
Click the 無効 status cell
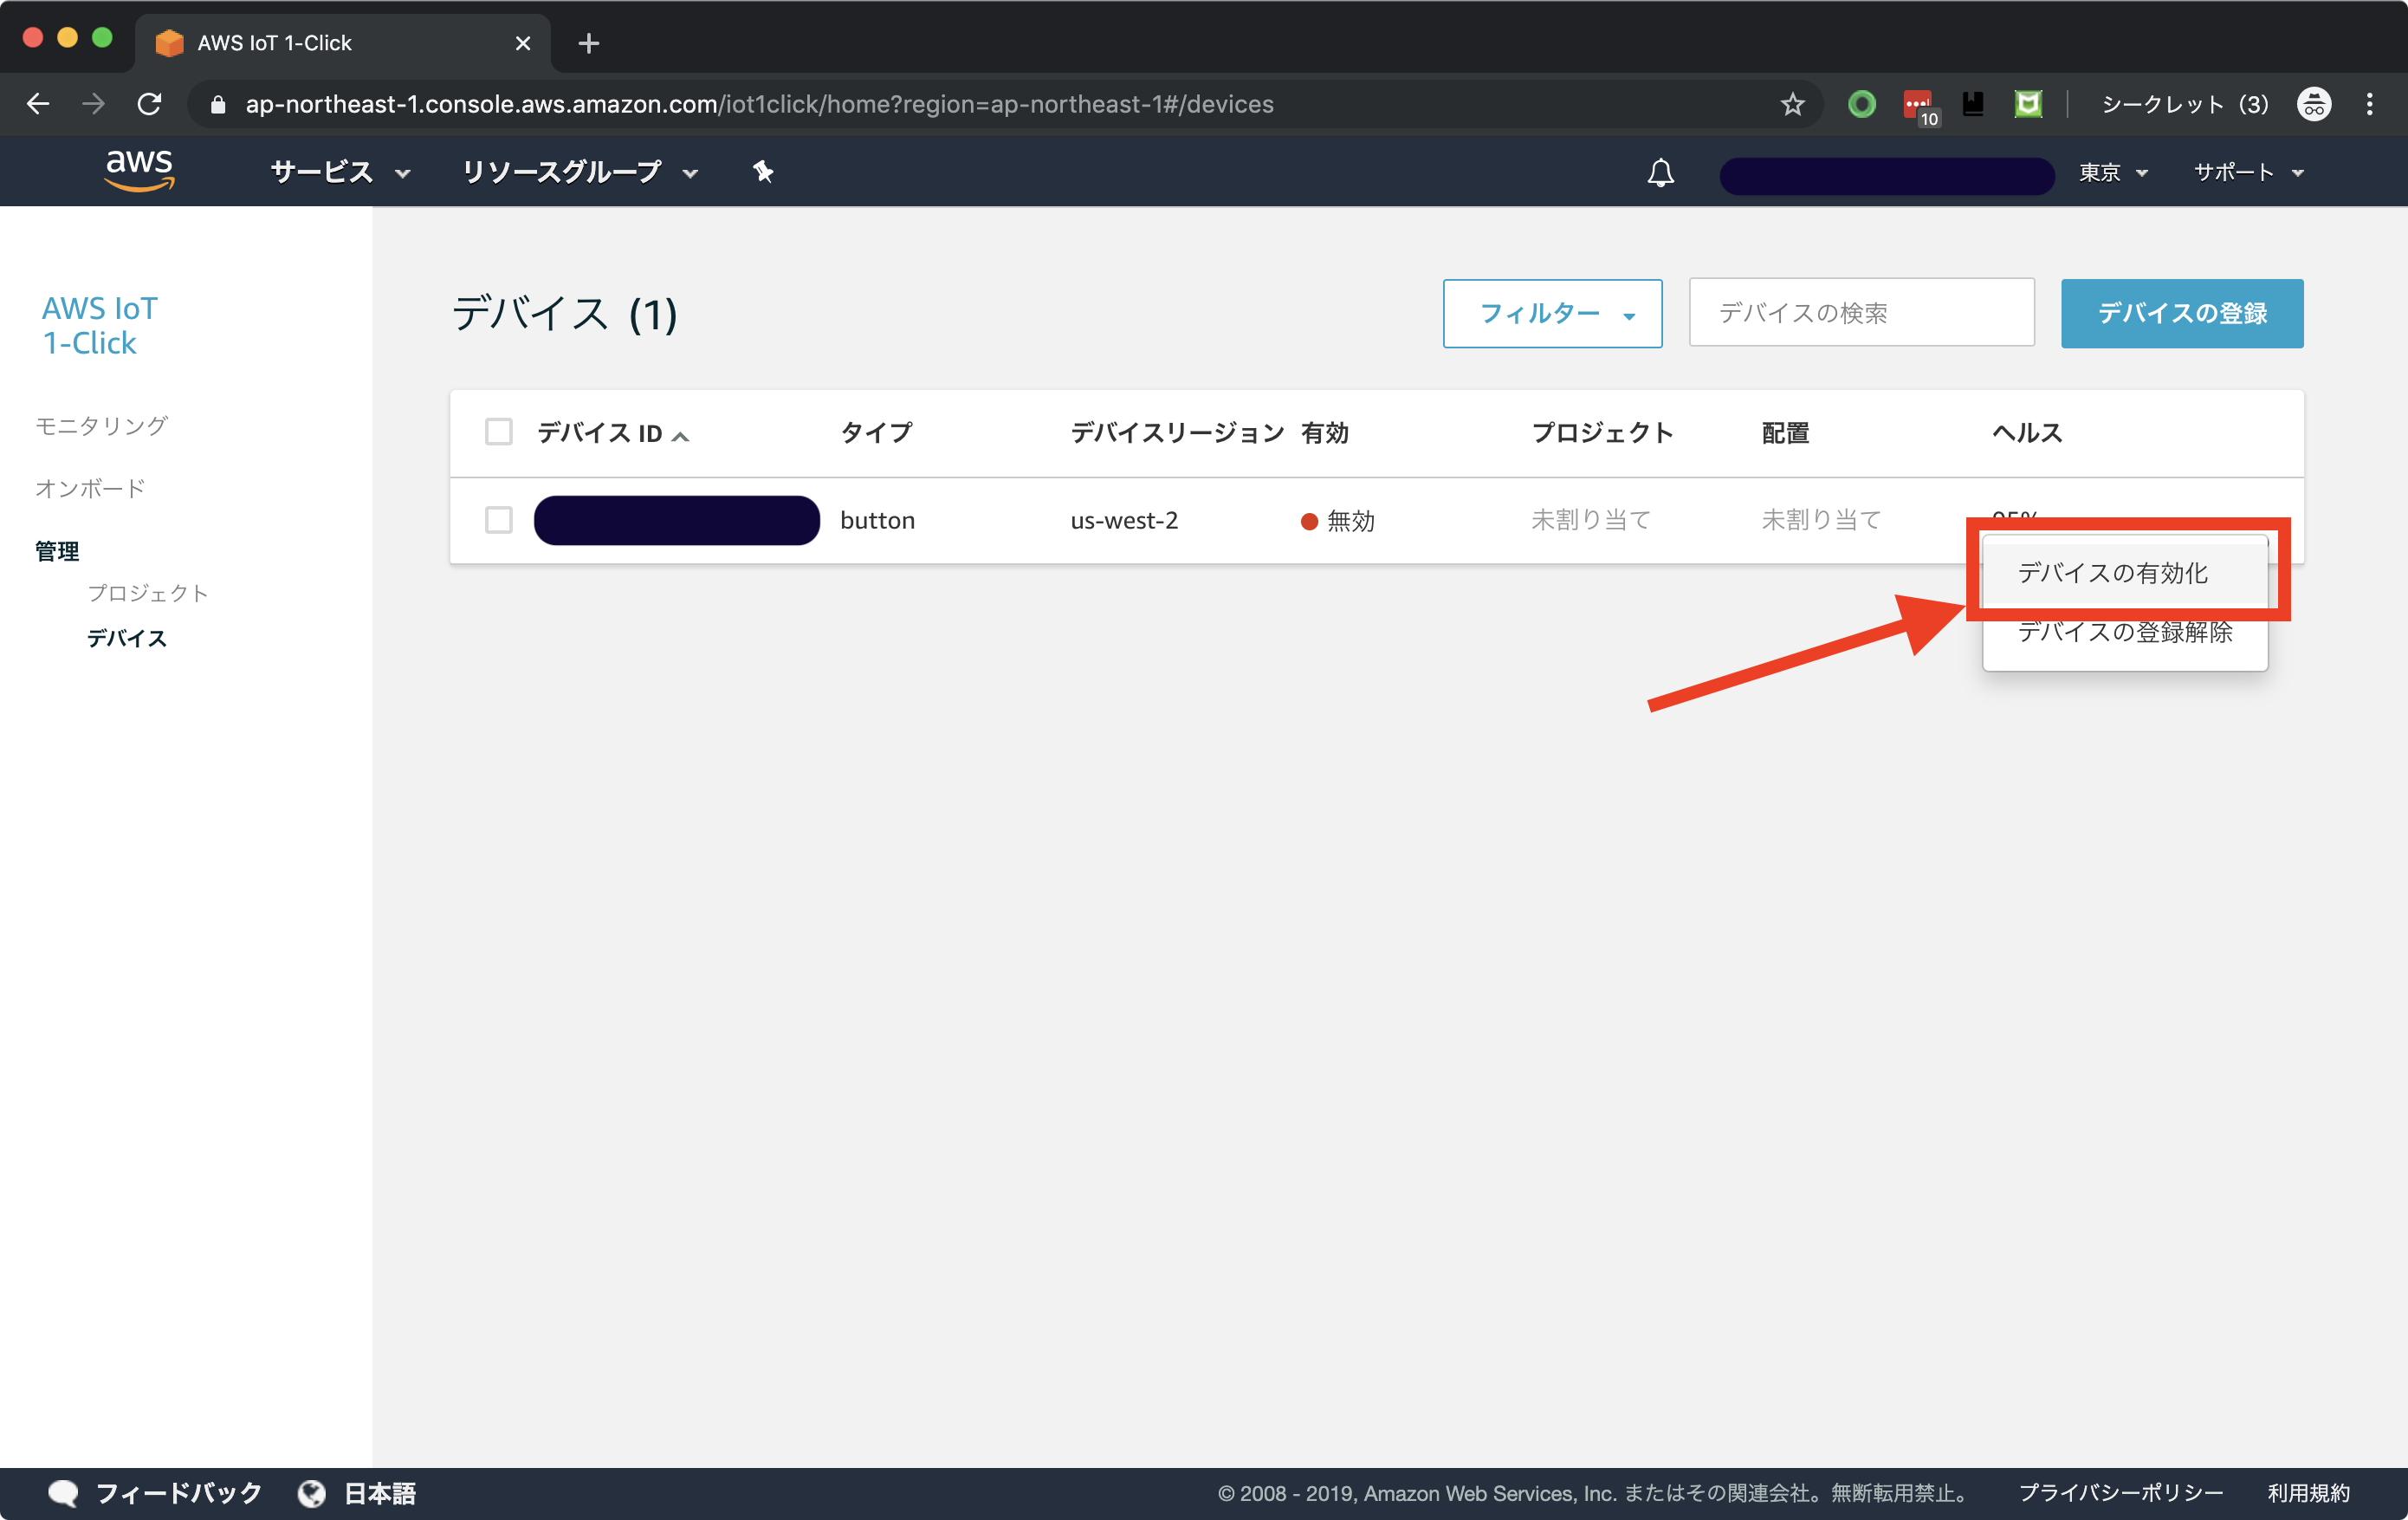coord(1338,520)
